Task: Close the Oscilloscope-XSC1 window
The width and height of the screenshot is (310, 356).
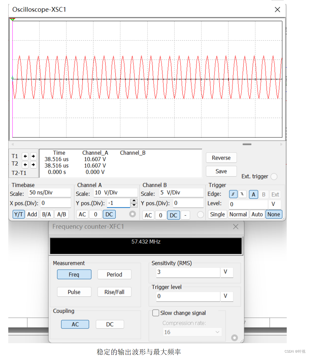Action: 277,9
